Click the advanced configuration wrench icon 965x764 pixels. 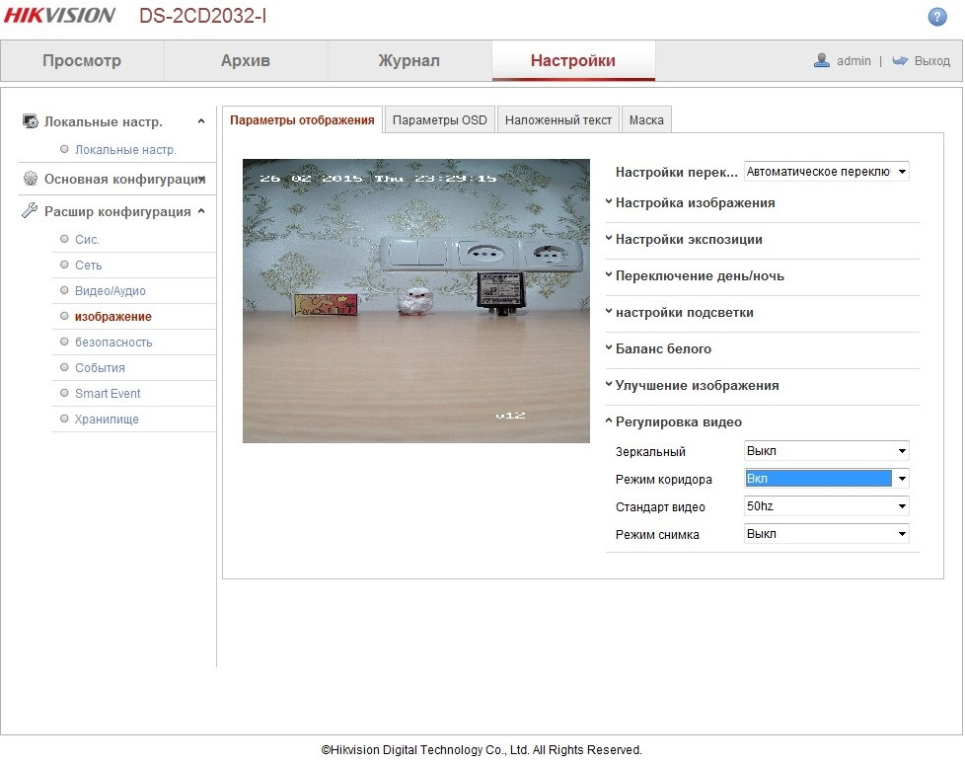point(30,211)
